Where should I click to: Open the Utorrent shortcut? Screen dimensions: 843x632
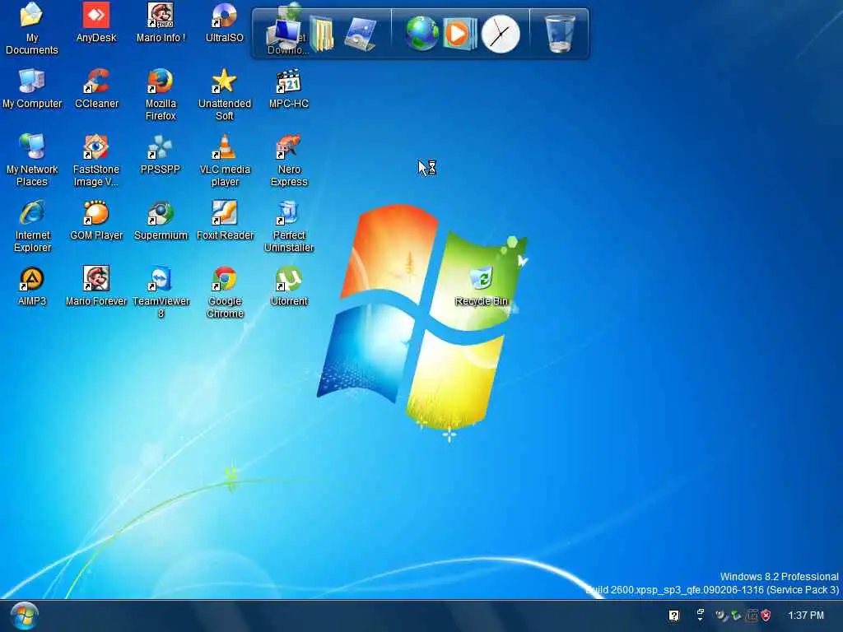(x=289, y=286)
